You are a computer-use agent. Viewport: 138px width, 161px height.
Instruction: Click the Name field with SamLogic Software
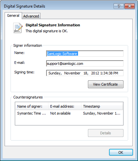coord(85,54)
